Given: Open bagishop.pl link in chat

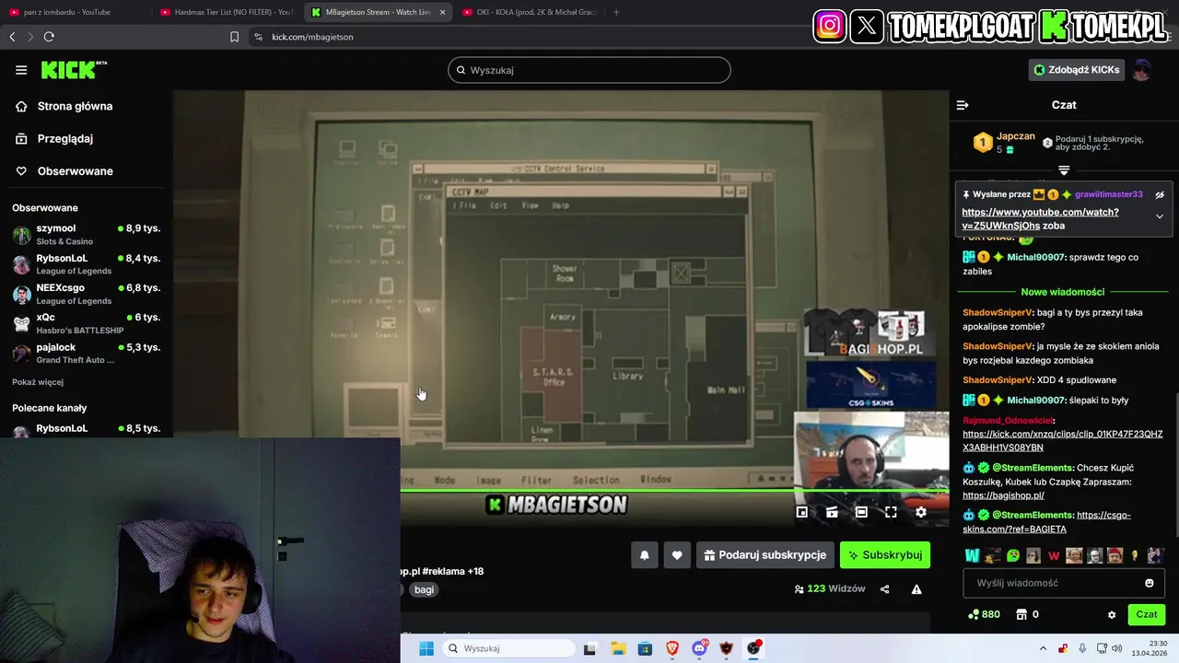Looking at the screenshot, I should click(1003, 495).
